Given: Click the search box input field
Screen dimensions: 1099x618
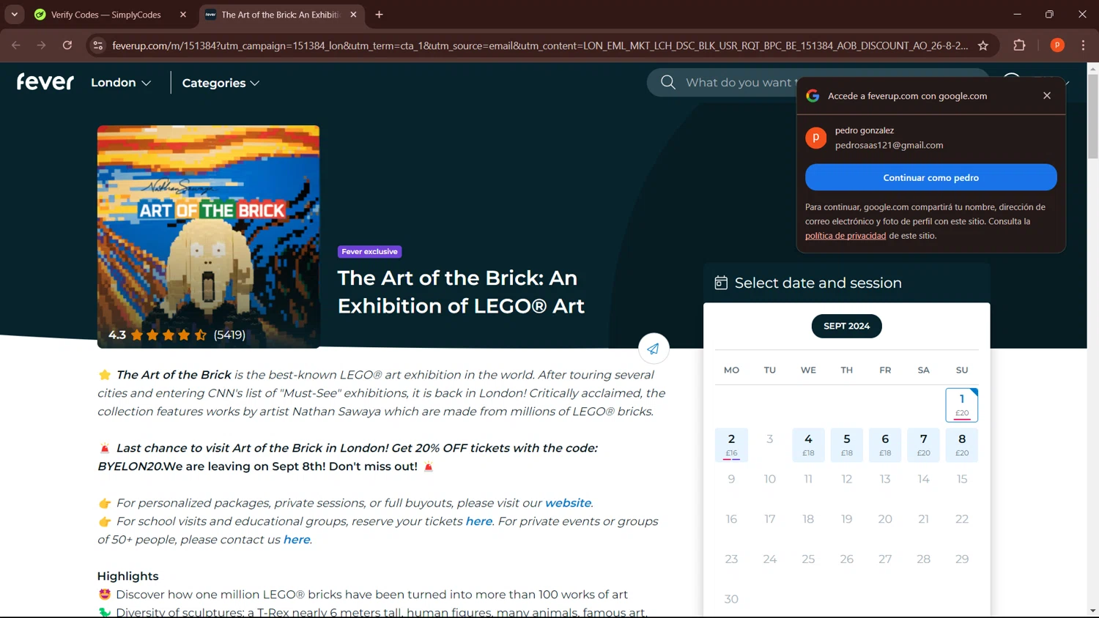Looking at the screenshot, I should [740, 83].
